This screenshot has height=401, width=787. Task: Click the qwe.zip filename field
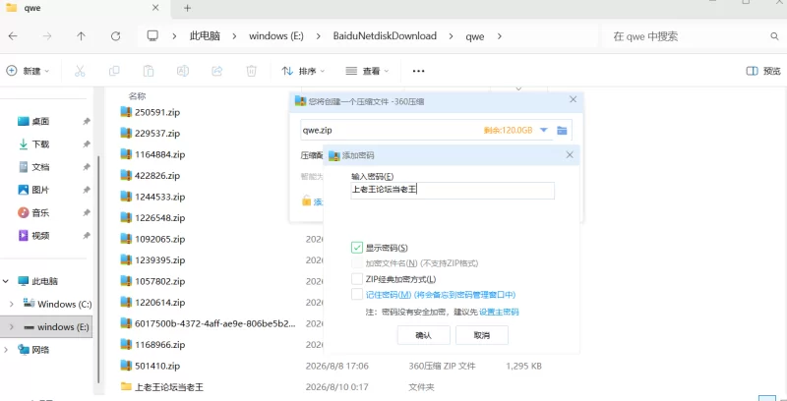[x=392, y=131]
